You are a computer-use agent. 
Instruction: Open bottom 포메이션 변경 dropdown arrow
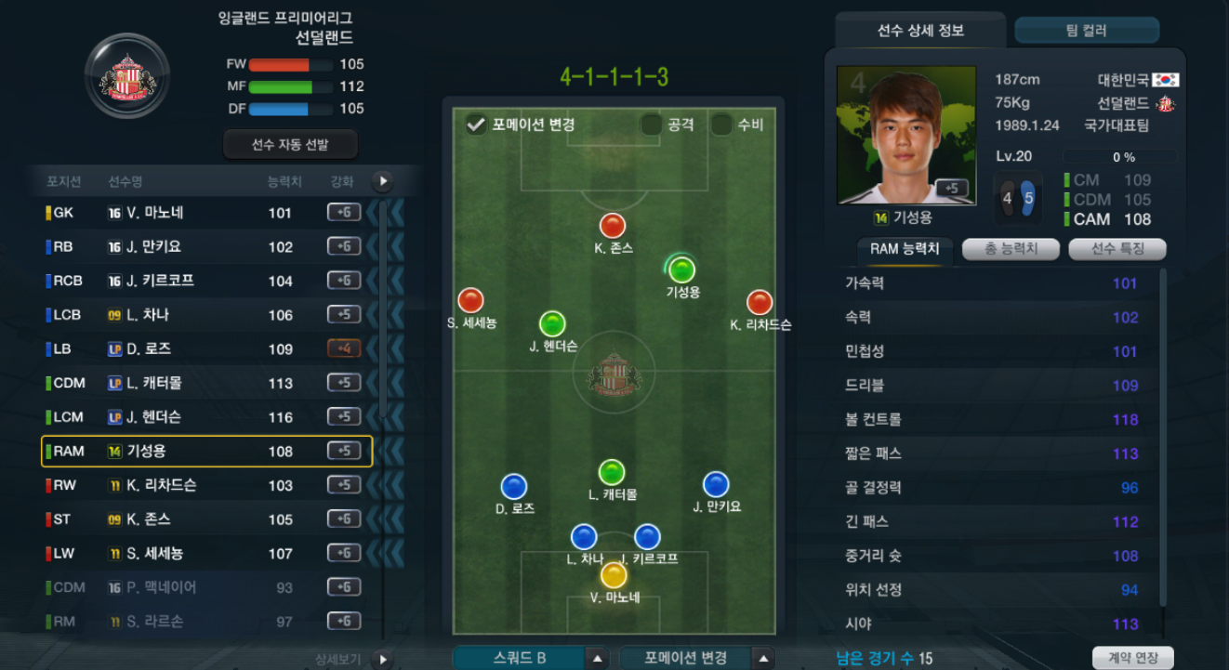pos(762,659)
